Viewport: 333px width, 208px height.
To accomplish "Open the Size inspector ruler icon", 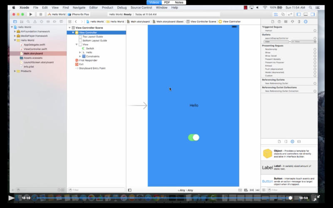I will click(299, 22).
